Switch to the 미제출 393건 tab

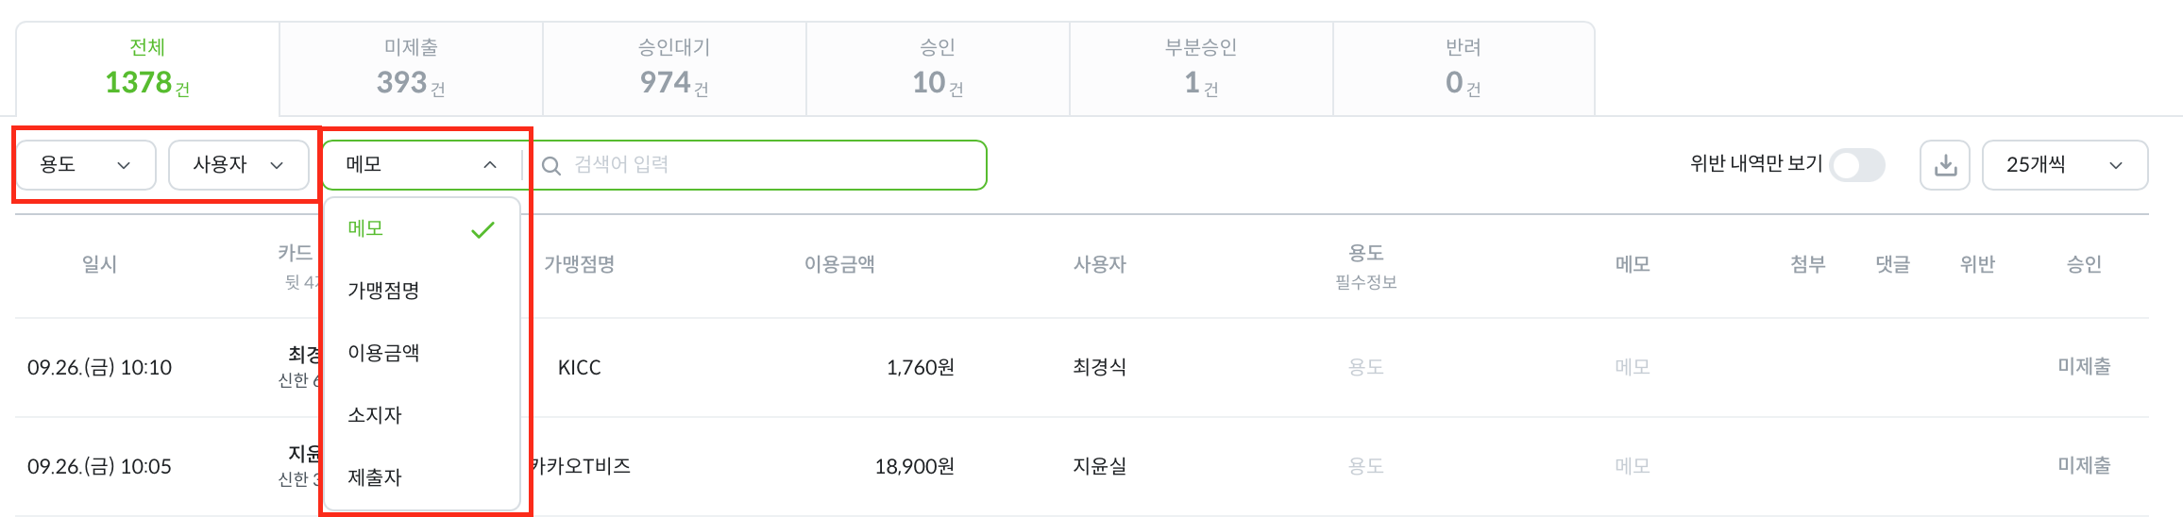(411, 69)
